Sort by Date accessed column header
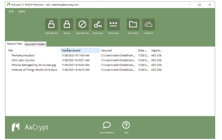The height and width of the screenshot is (140, 222). pos(80,50)
